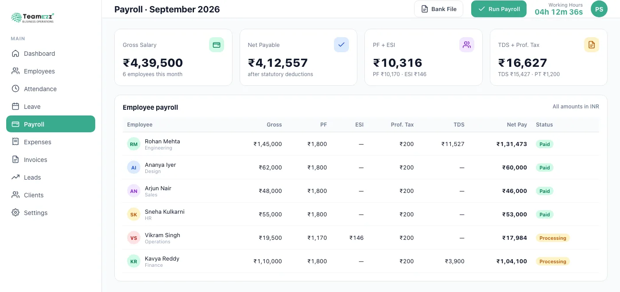Click the Teamezz logo
The image size is (620, 292).
pos(32,18)
